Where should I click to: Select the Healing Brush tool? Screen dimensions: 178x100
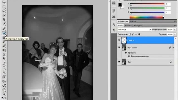click(x=4, y=29)
